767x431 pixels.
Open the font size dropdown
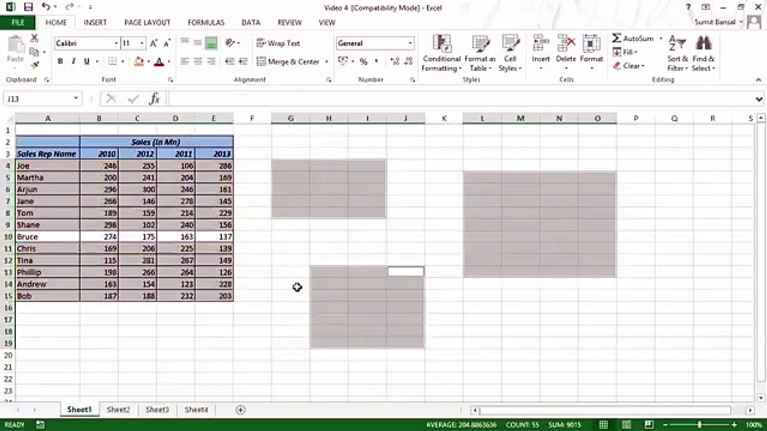142,43
